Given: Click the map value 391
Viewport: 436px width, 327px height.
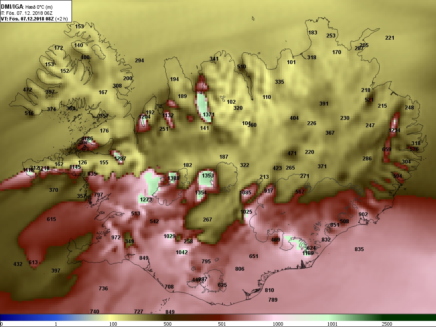Looking at the screenshot, I should pos(324,103).
